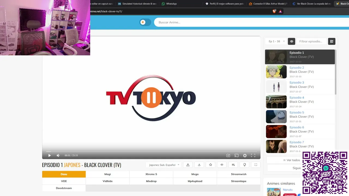Switch to the Streamtape server
The width and height of the screenshot is (349, 196).
pyautogui.click(x=239, y=181)
